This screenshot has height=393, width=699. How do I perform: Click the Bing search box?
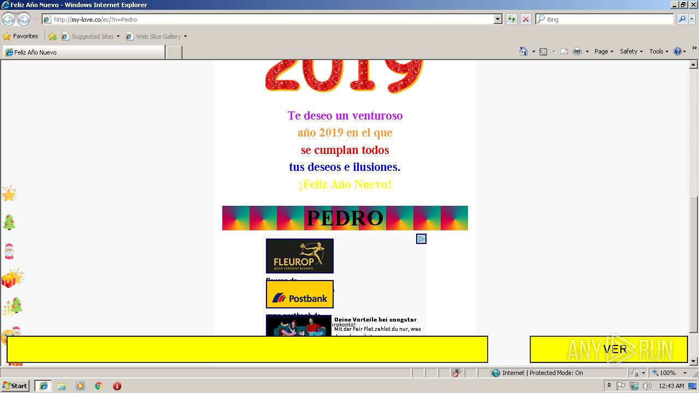[605, 19]
